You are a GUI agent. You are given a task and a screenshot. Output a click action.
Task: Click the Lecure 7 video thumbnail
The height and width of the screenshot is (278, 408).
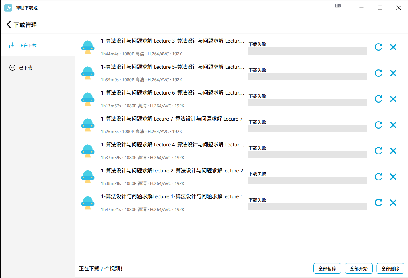88,125
